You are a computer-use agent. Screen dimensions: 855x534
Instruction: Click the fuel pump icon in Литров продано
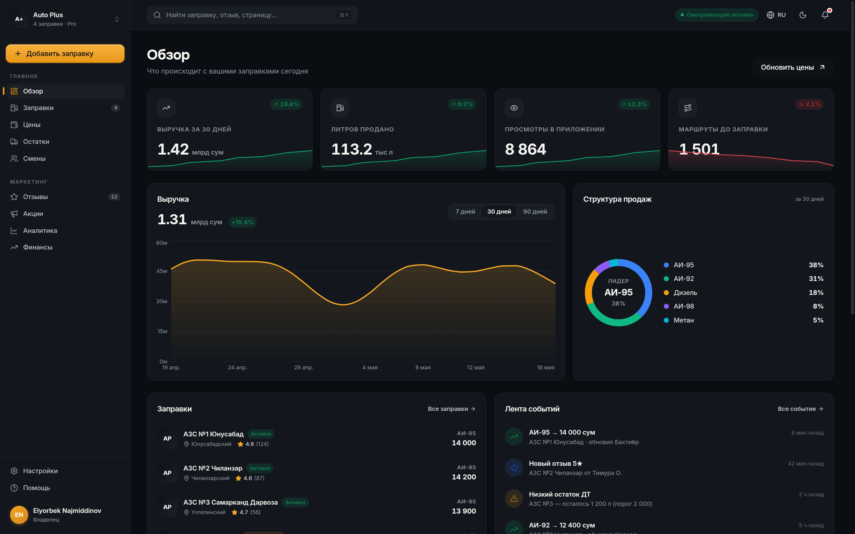340,108
